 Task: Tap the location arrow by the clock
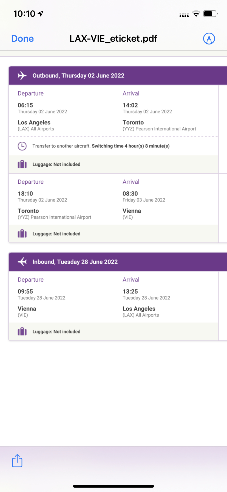tap(41, 13)
